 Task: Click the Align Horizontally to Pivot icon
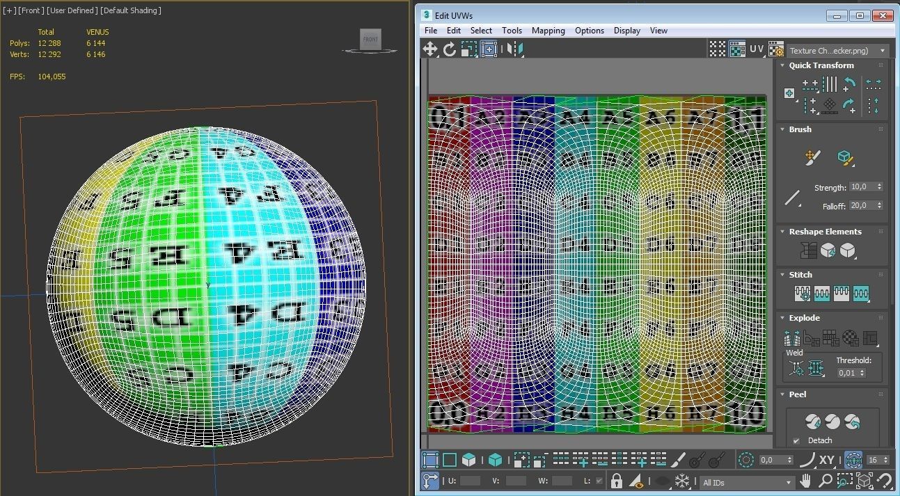point(810,84)
